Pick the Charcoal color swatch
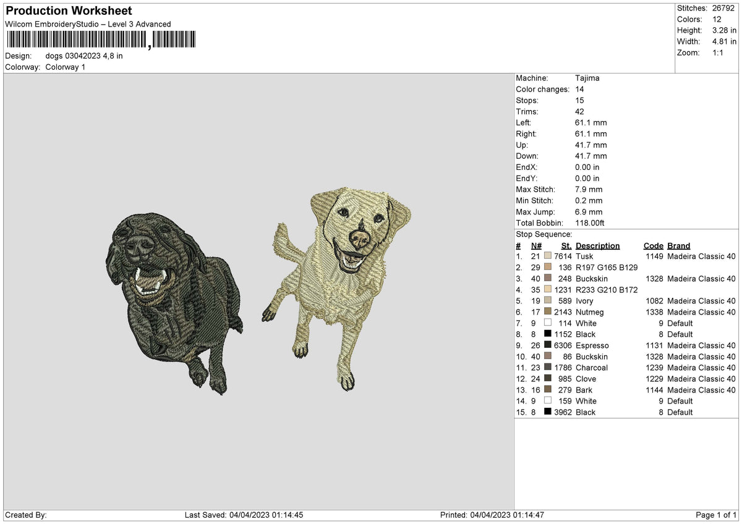Screen dimensions: 742x524 [548, 367]
